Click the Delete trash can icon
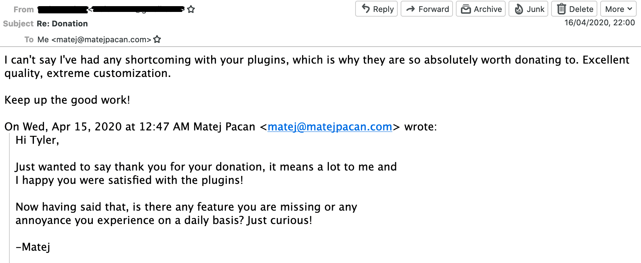Screen dimensions: 641x263 click(x=561, y=9)
